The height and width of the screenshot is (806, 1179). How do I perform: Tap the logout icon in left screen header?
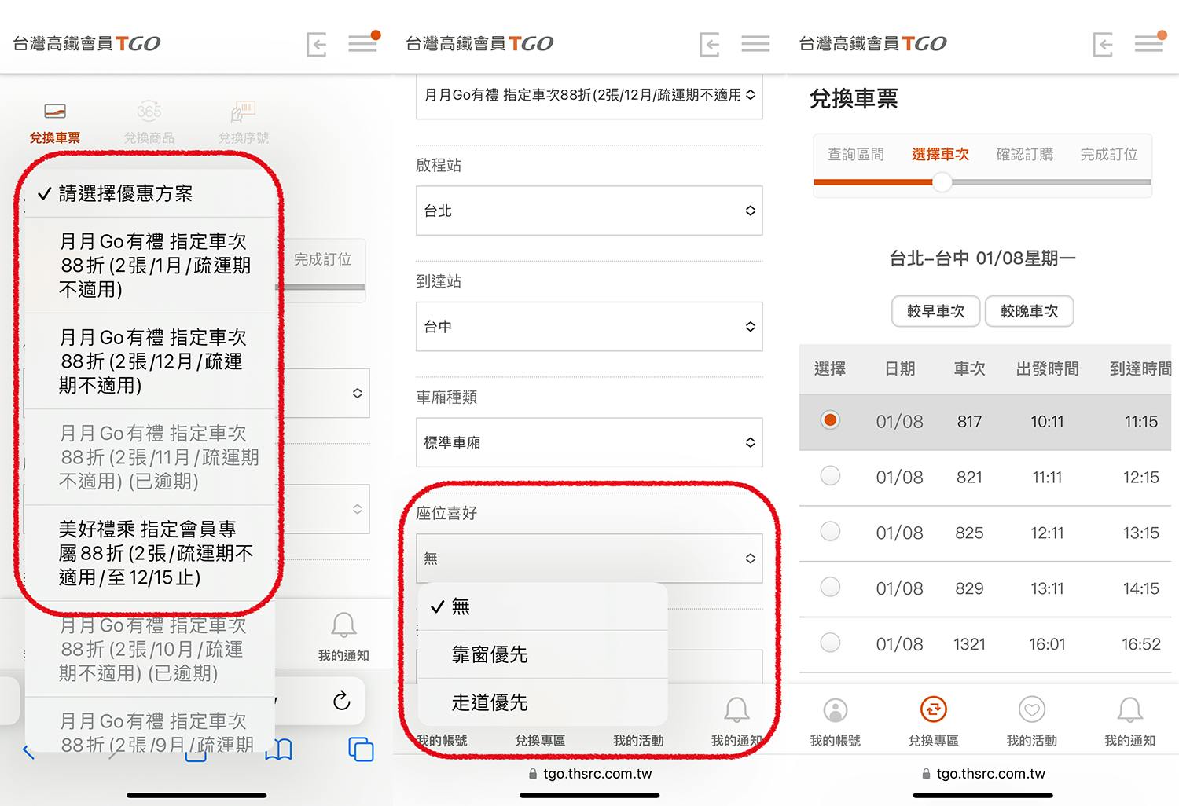[317, 44]
